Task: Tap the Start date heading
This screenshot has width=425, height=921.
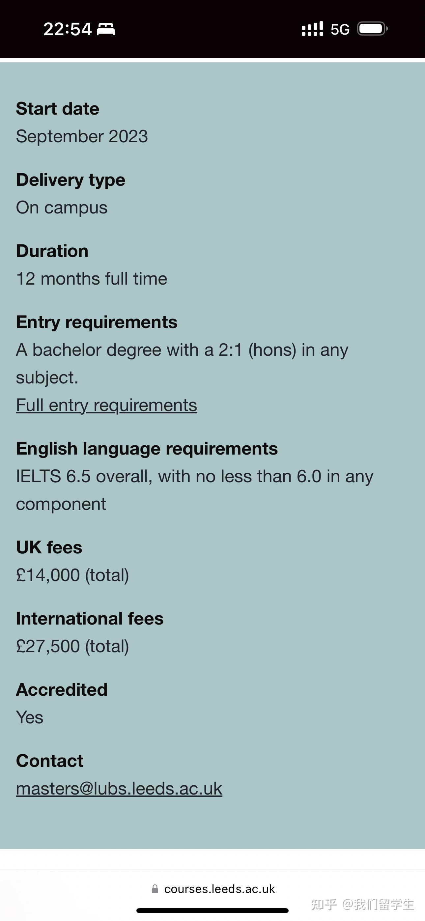Action: tap(58, 109)
